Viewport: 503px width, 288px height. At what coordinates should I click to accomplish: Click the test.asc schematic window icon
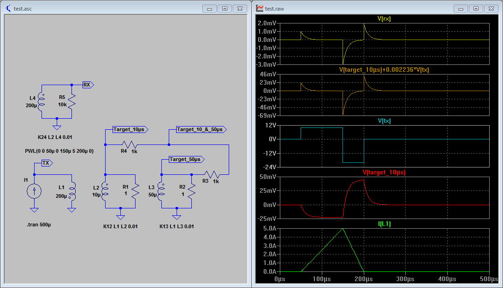point(7,8)
